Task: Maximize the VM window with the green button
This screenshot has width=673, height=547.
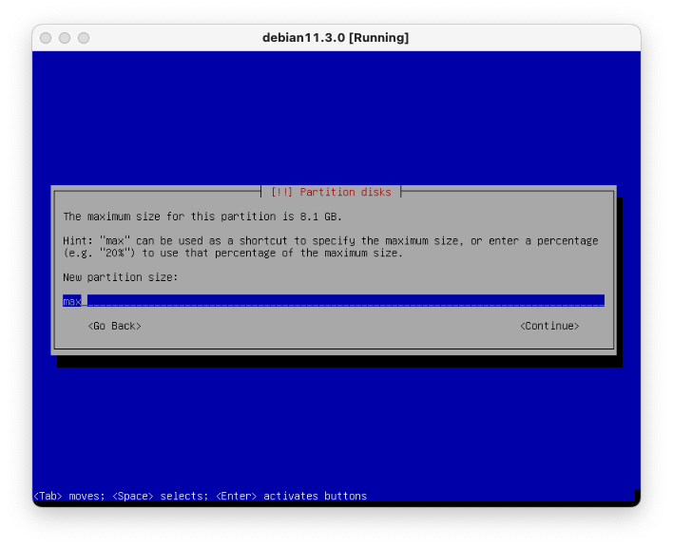Action: click(x=84, y=38)
